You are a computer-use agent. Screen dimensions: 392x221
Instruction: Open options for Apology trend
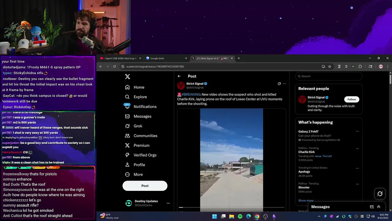pos(357,168)
